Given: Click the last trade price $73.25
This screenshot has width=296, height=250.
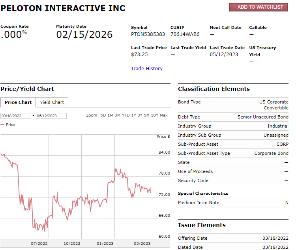Looking at the screenshot, I should pos(139,55).
